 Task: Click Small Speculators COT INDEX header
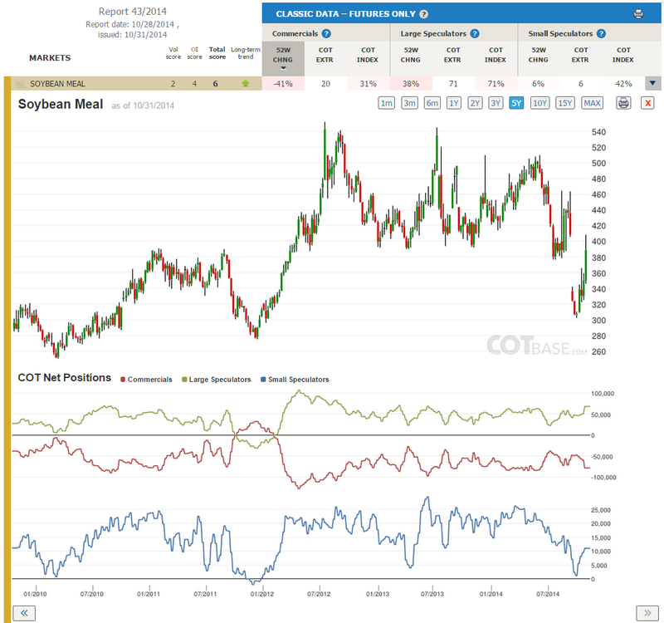[x=623, y=55]
